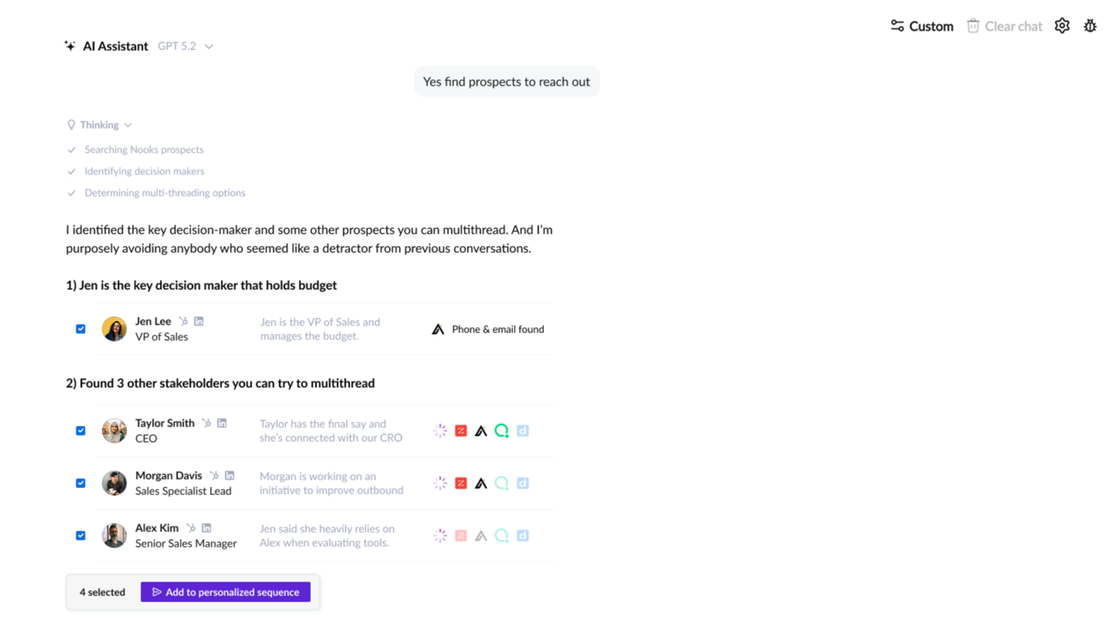The image size is (1115, 627).
Task: Click the green Q icon in Taylor Smith's row
Action: (502, 431)
